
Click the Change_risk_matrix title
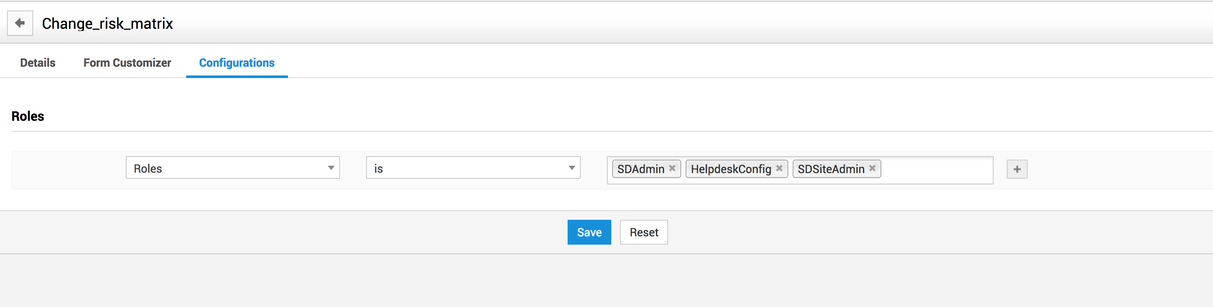coord(107,24)
